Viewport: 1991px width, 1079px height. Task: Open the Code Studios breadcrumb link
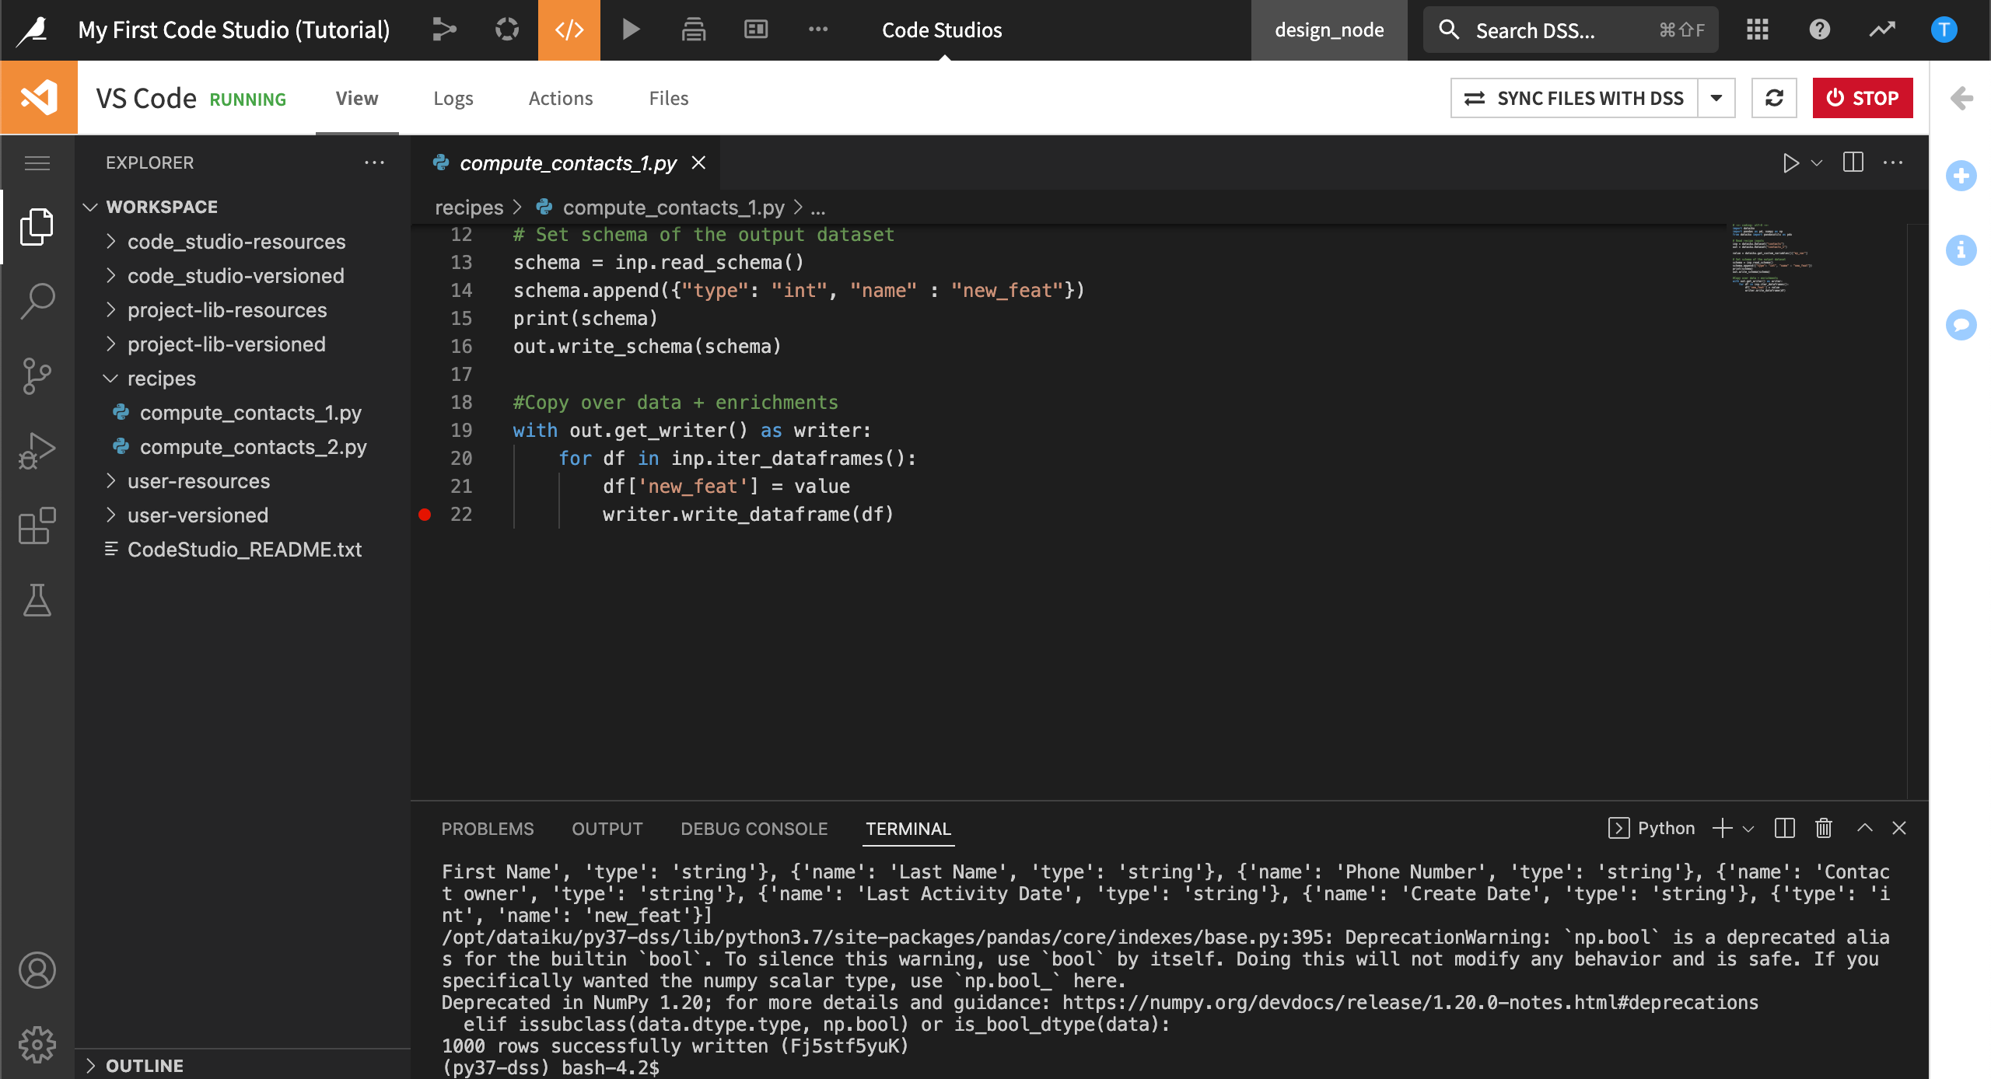click(942, 30)
